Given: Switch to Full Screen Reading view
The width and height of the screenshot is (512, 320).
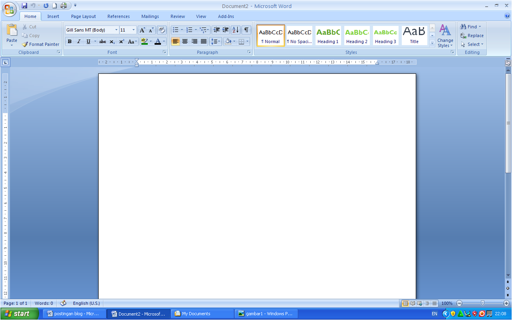Looking at the screenshot, I should pos(413,303).
